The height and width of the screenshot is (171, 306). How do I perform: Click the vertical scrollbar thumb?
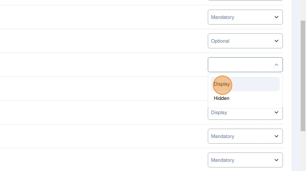click(303, 75)
